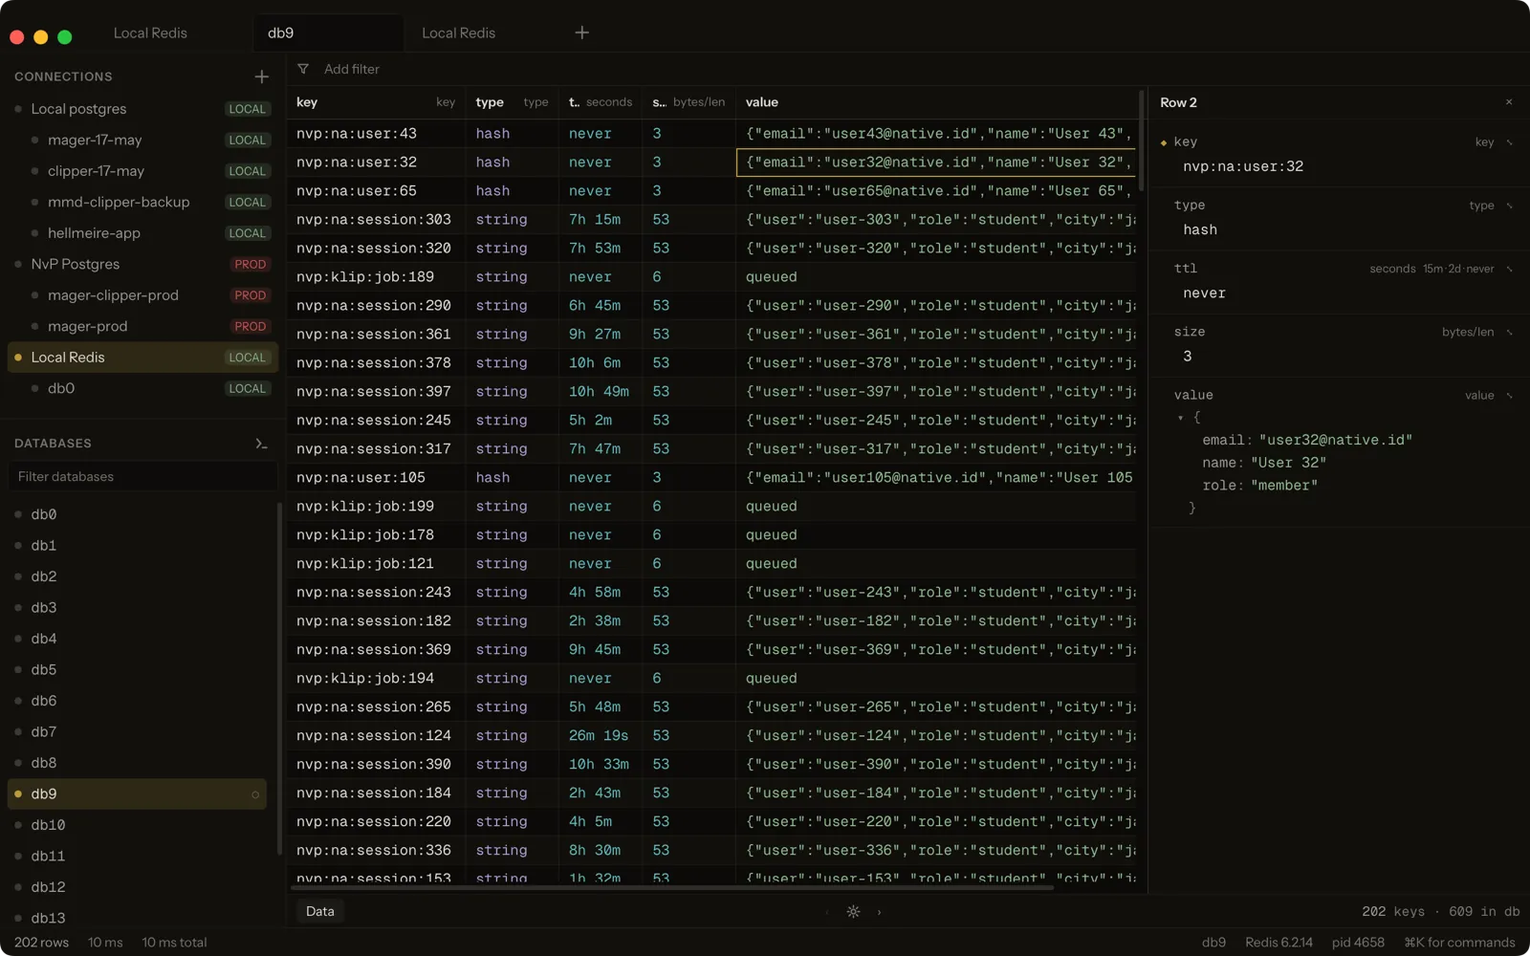
Task: Open mager-prod connection
Action: point(142,326)
